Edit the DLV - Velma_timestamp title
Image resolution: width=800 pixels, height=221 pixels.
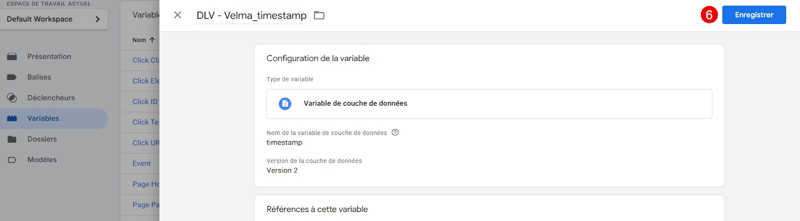(251, 15)
